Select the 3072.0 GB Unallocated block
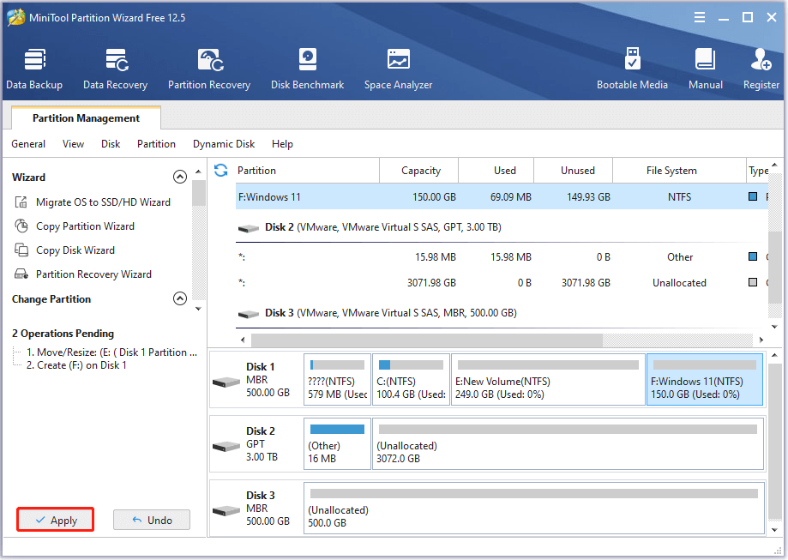 click(x=568, y=444)
